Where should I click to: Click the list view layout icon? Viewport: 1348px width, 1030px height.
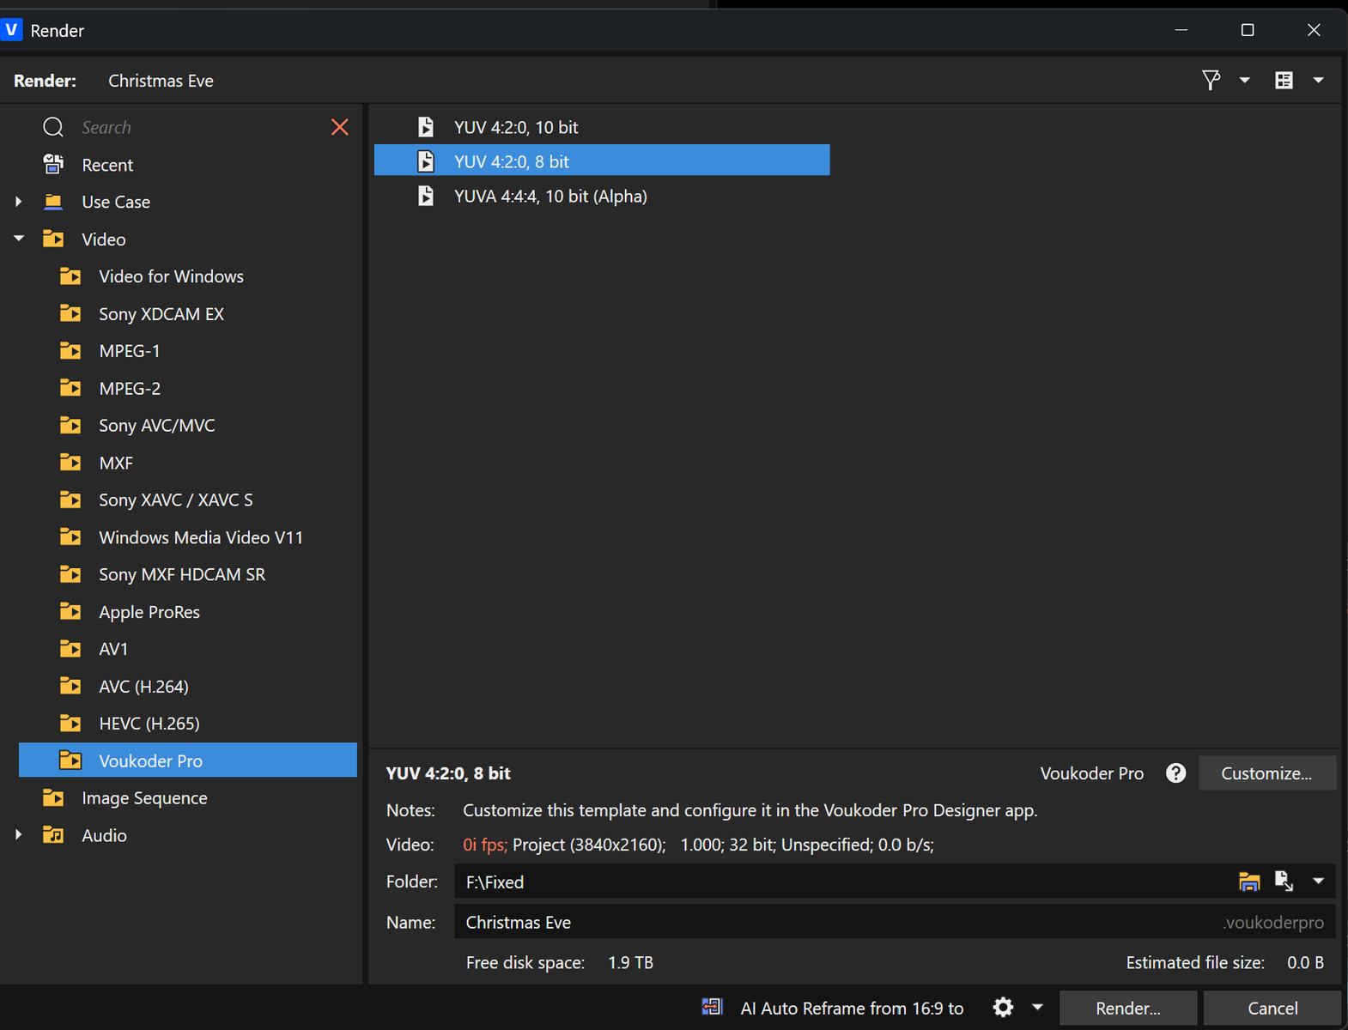point(1284,81)
